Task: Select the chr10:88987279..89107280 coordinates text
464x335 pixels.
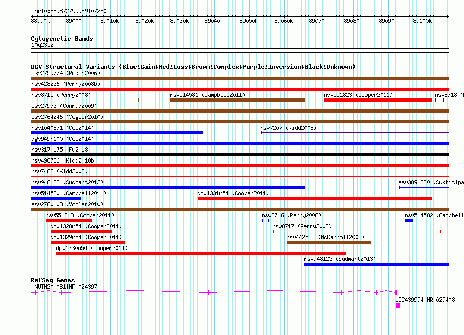Action: pos(69,11)
